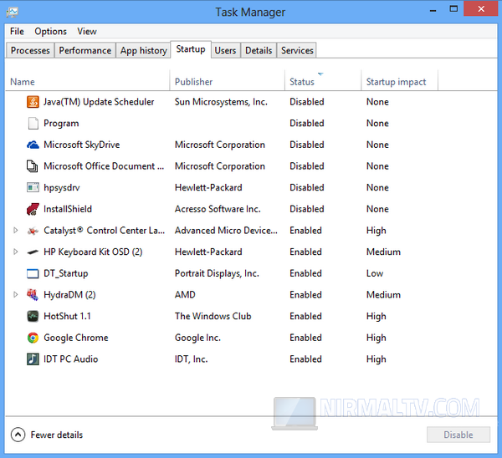
Task: Switch to the Services tab
Action: coord(297,50)
